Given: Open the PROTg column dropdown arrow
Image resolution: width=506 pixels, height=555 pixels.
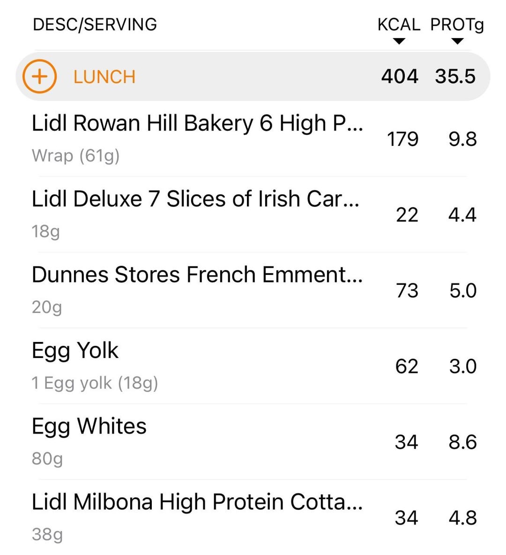Looking at the screenshot, I should pyautogui.click(x=457, y=41).
